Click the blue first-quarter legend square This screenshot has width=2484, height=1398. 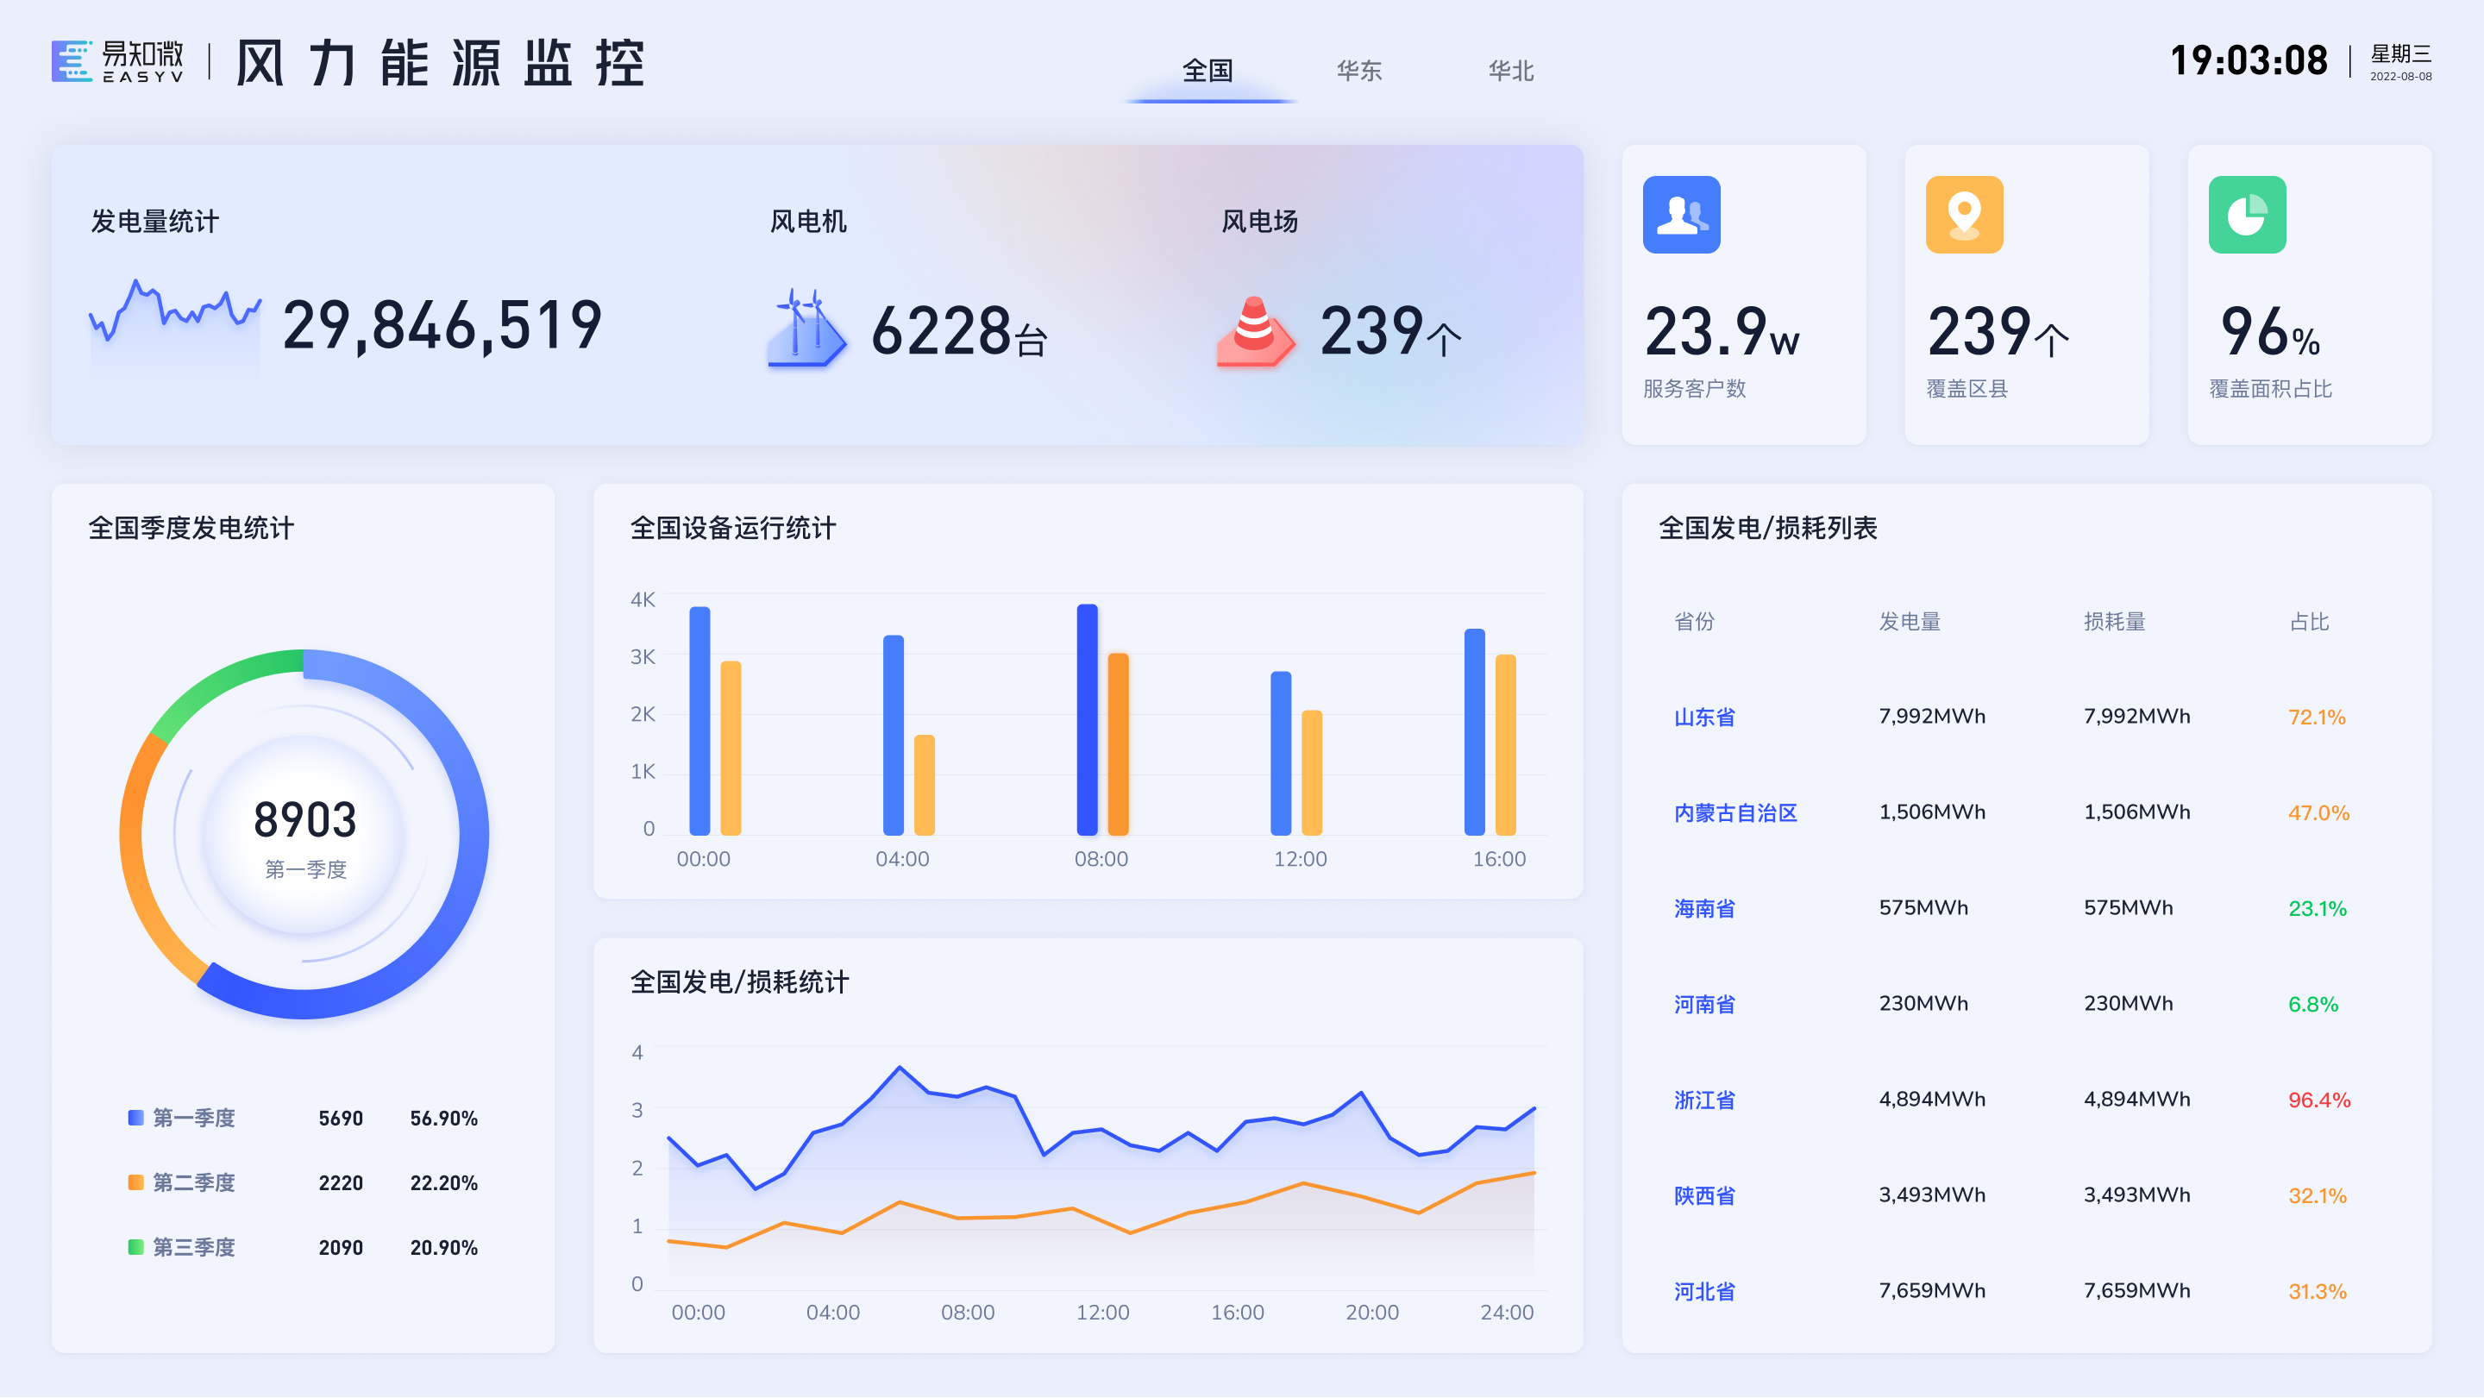point(136,1118)
